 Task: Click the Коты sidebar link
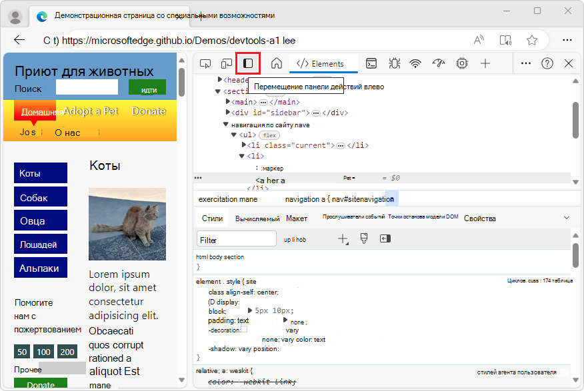click(41, 173)
